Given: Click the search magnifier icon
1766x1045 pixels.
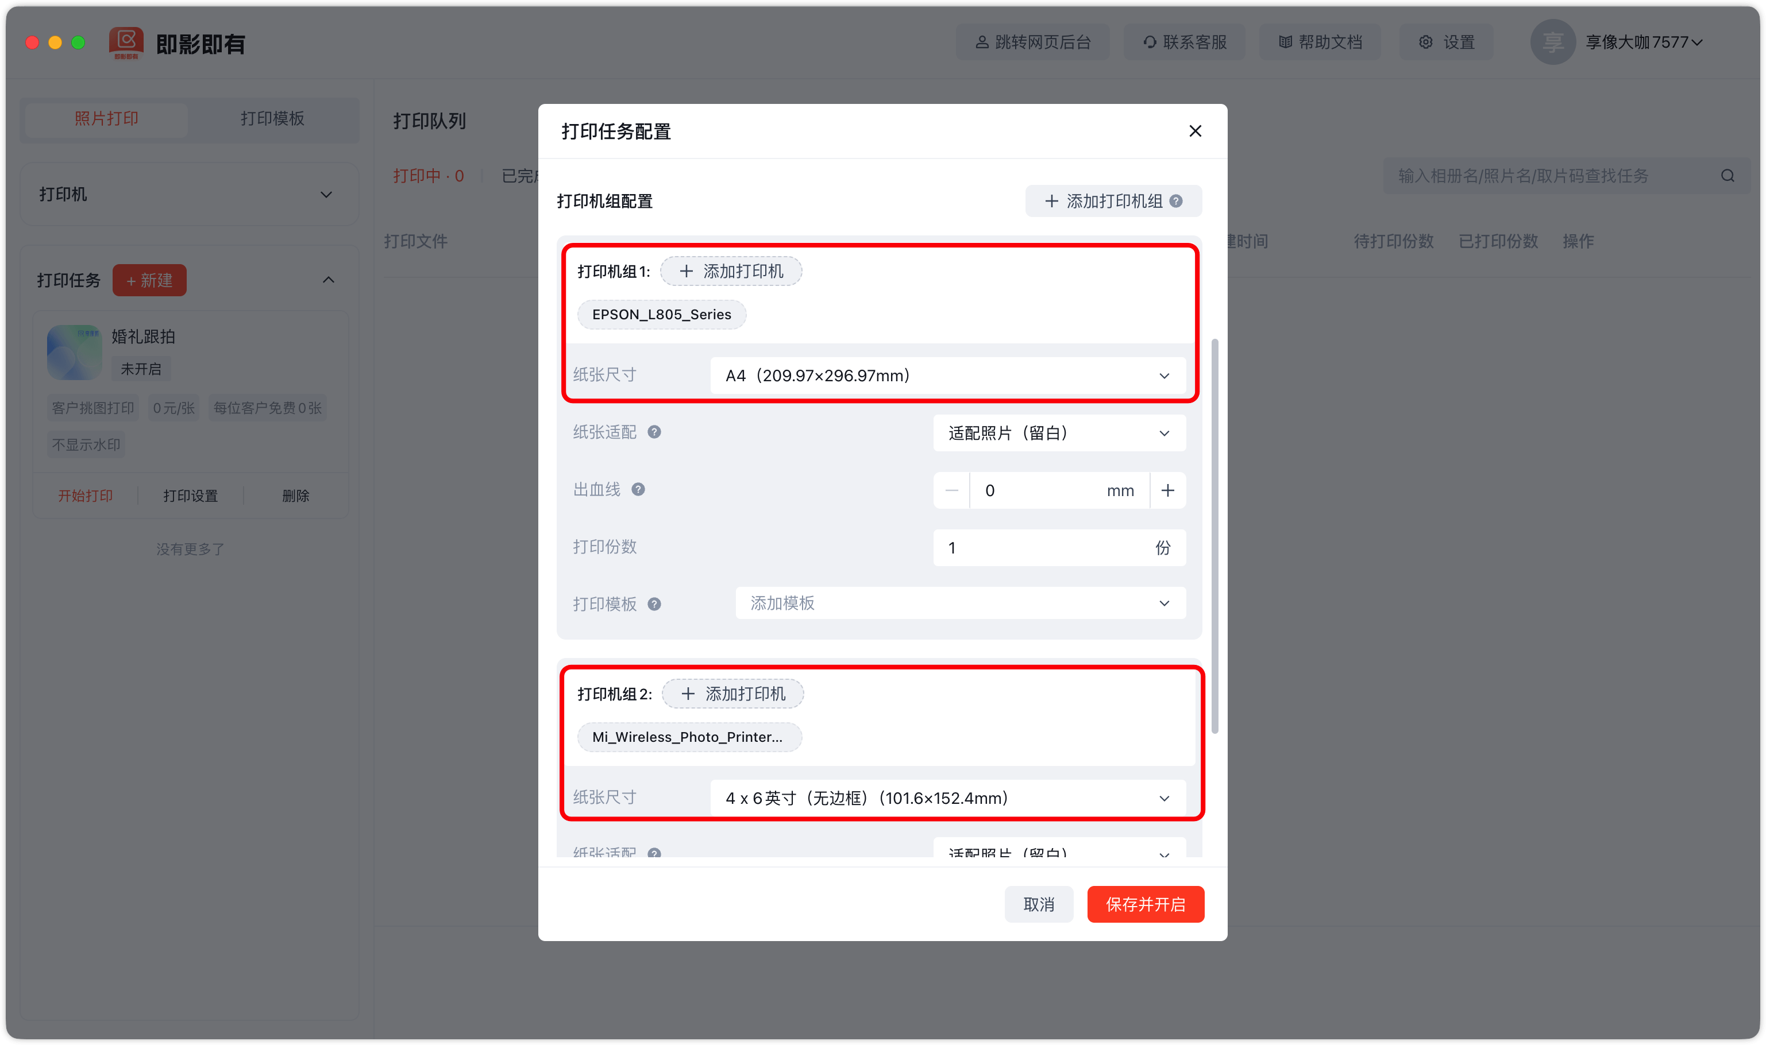Looking at the screenshot, I should (x=1728, y=176).
